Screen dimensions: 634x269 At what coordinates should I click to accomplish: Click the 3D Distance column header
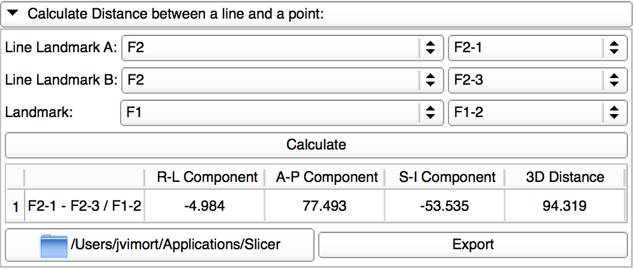click(564, 177)
